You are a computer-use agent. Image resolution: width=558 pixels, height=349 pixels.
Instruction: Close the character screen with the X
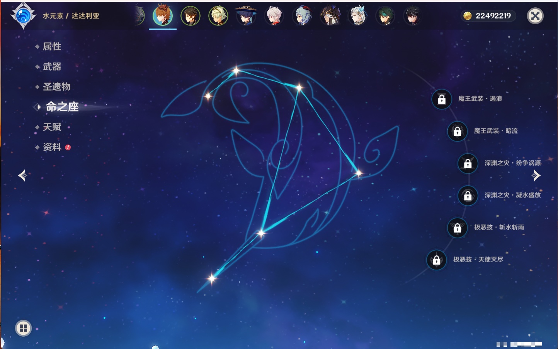pos(535,16)
